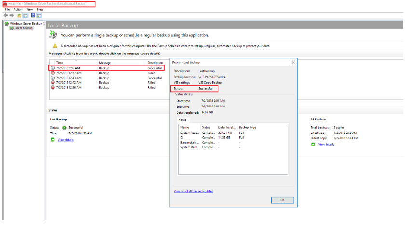Click the error icon of the 12:57 AM backup
This screenshot has width=408, height=226.
click(x=53, y=73)
